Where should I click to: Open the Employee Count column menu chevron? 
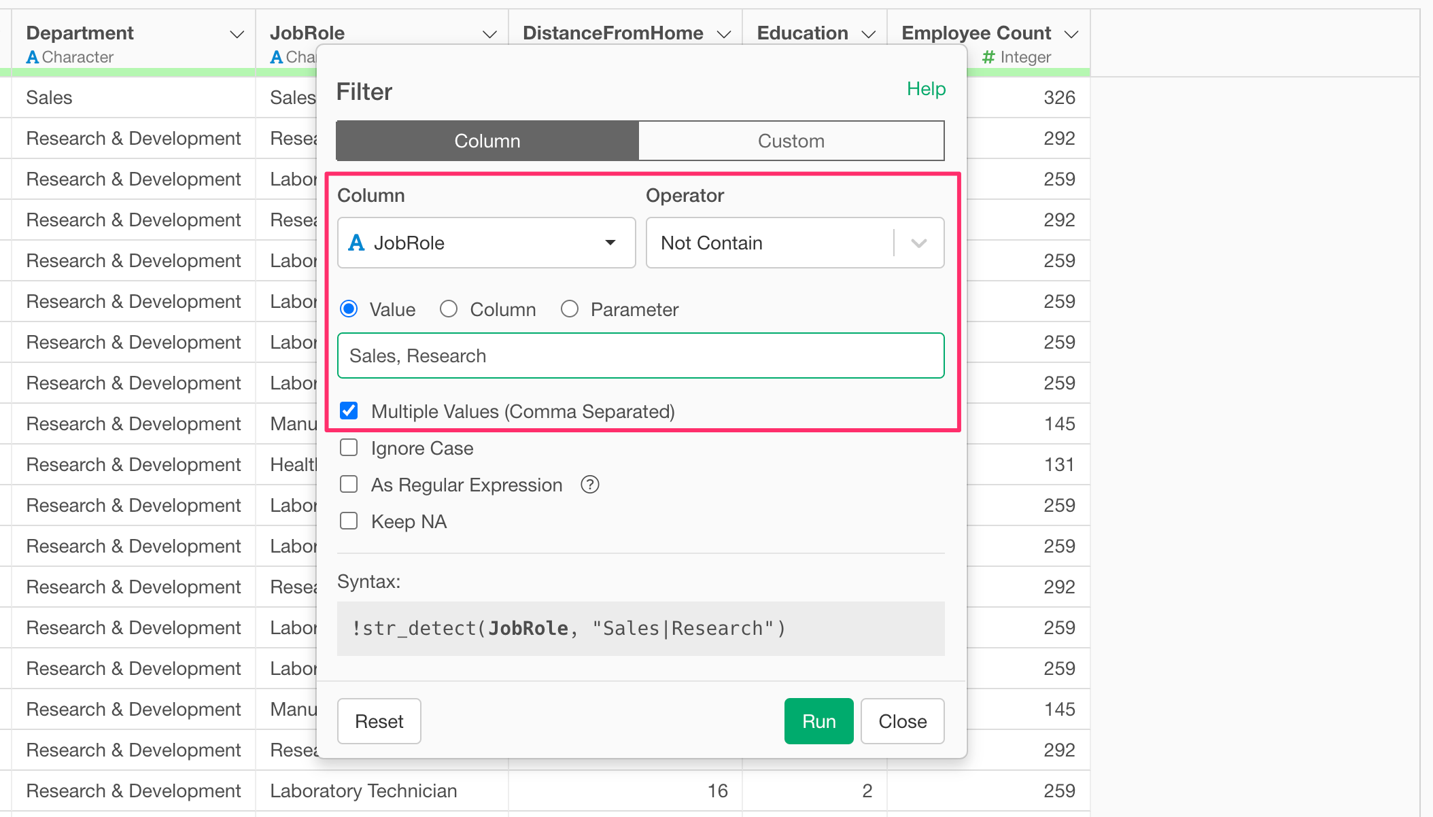[1071, 34]
